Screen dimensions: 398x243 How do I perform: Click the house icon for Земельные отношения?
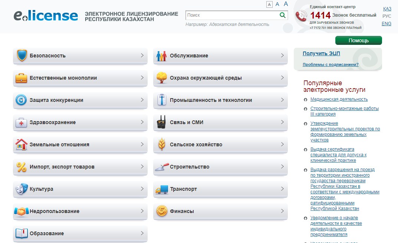[x=22, y=144]
